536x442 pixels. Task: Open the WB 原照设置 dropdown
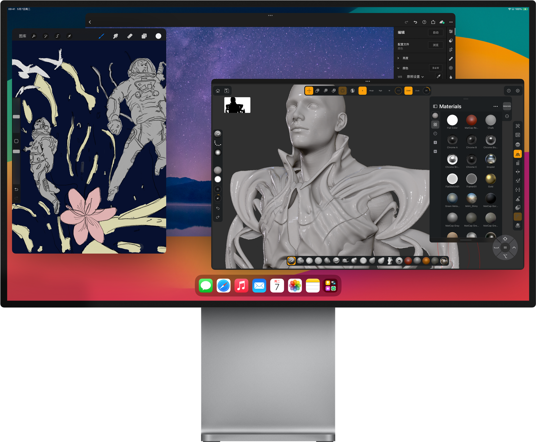(x=415, y=77)
